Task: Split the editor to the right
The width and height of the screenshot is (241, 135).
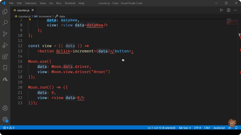Action: click(x=229, y=10)
